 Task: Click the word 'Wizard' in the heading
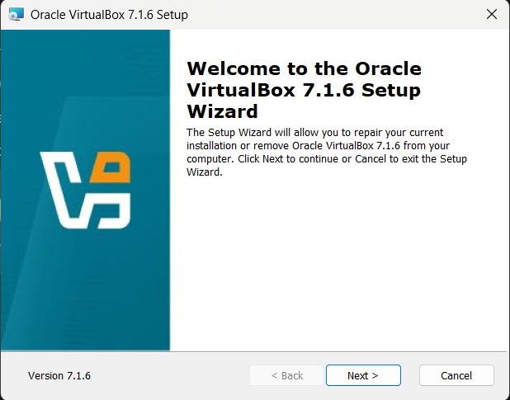point(223,111)
